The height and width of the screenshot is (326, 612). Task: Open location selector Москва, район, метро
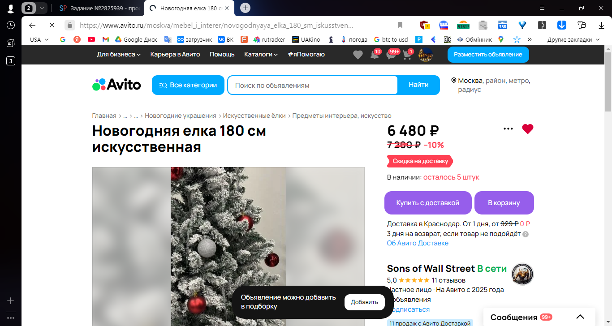coord(491,85)
